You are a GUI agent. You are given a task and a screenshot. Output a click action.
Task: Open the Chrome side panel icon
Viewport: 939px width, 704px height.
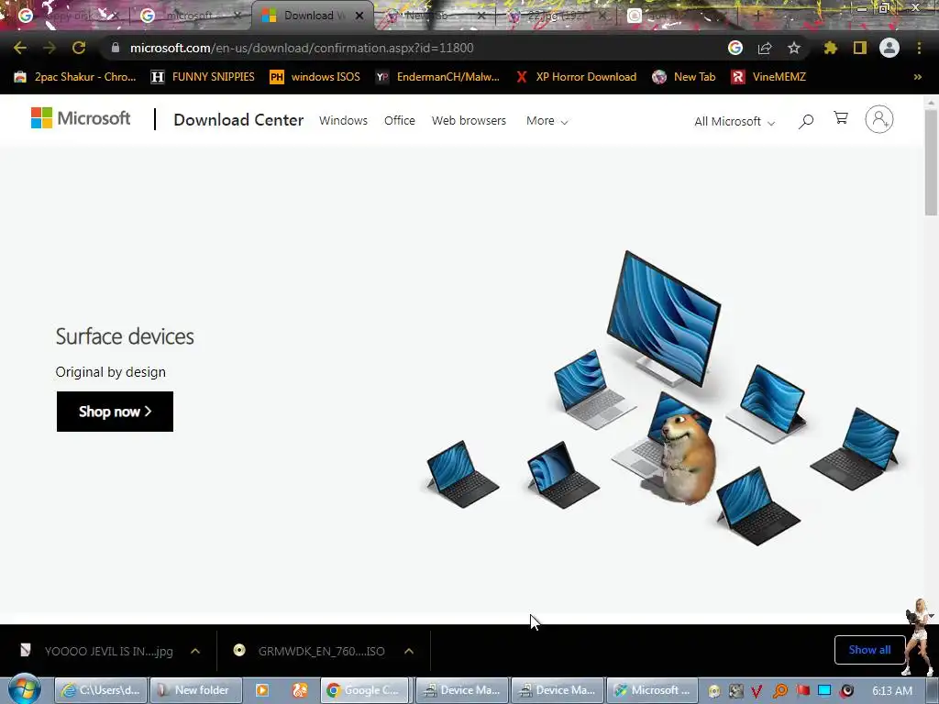[860, 48]
